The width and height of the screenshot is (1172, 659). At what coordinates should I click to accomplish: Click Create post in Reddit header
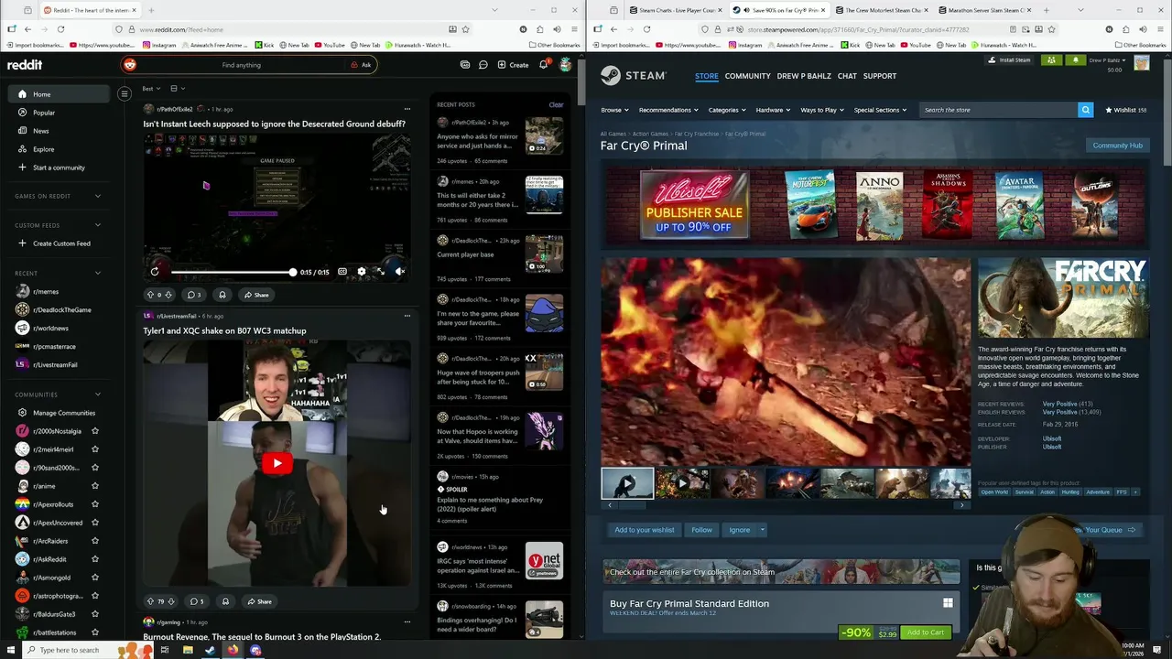pyautogui.click(x=513, y=65)
